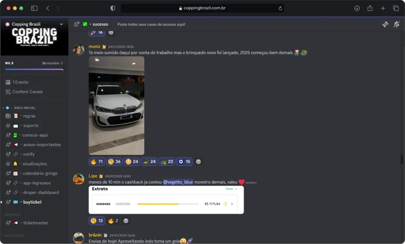The width and height of the screenshot is (405, 244).
Task: Click the Safari share icon
Action: [370, 8]
